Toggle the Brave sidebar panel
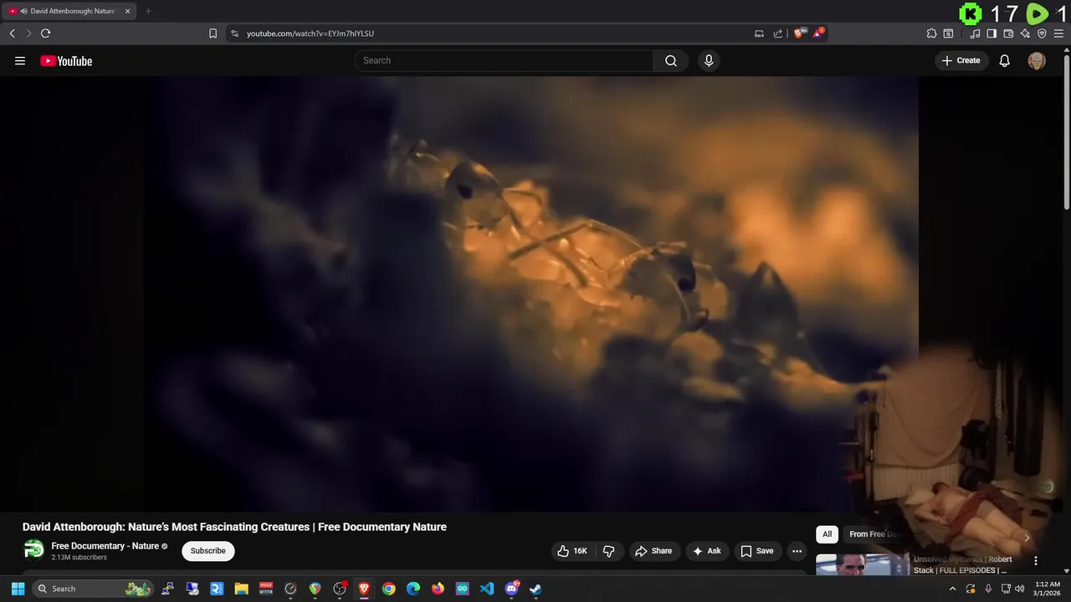The height and width of the screenshot is (602, 1071). pos(992,33)
